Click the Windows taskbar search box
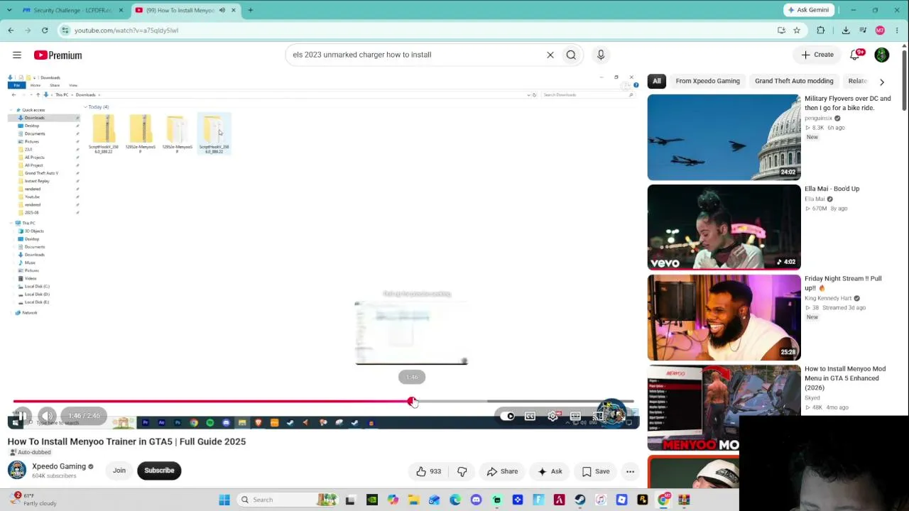909x511 pixels. point(288,500)
